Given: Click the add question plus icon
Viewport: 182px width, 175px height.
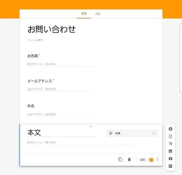Looking at the screenshot, I should tap(170, 129).
